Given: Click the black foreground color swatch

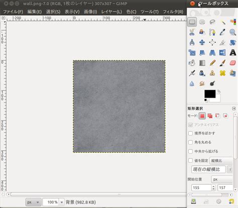Looking at the screenshot, I should point(210,94).
